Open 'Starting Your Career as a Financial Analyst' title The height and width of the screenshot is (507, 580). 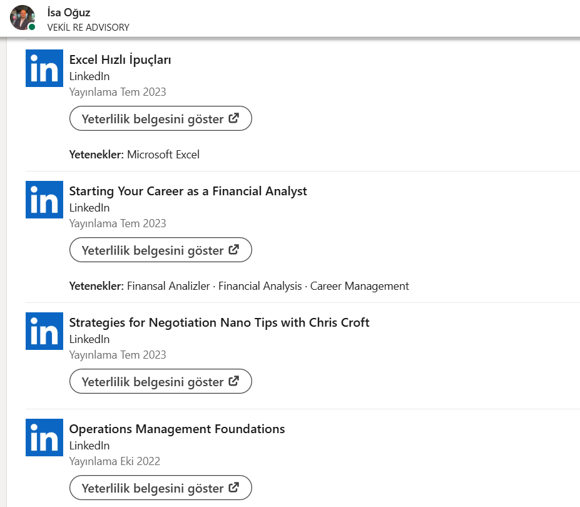click(188, 192)
